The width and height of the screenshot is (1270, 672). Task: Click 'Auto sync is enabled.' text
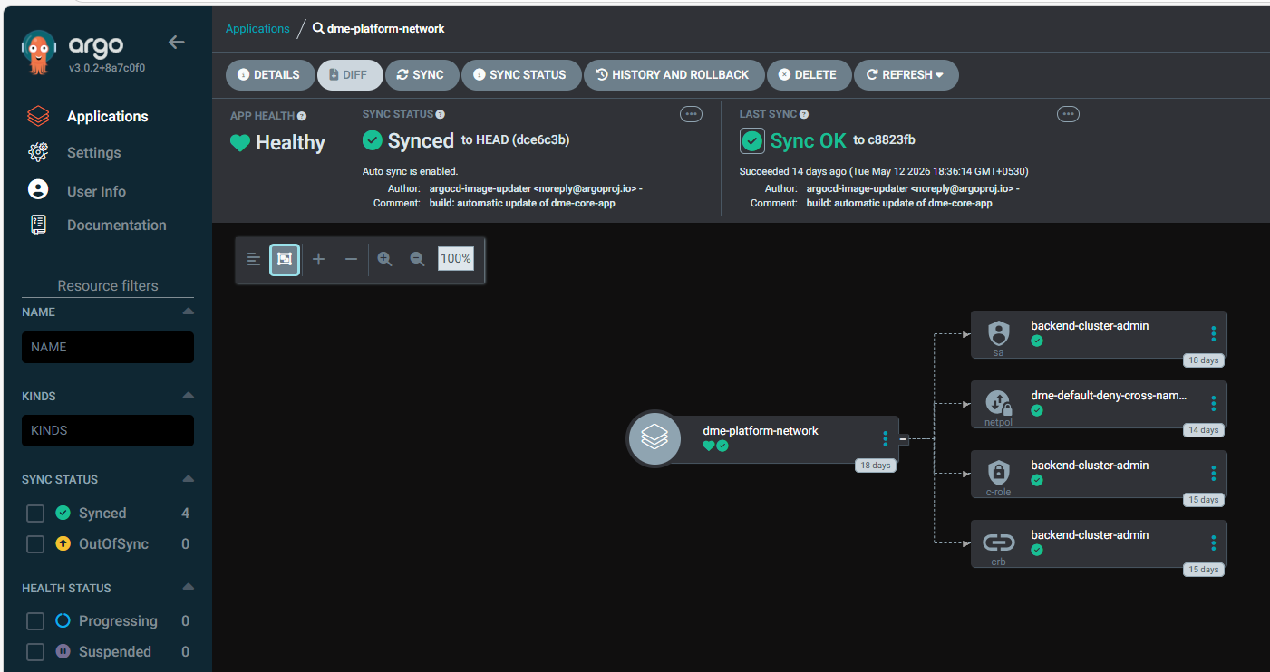coord(410,171)
